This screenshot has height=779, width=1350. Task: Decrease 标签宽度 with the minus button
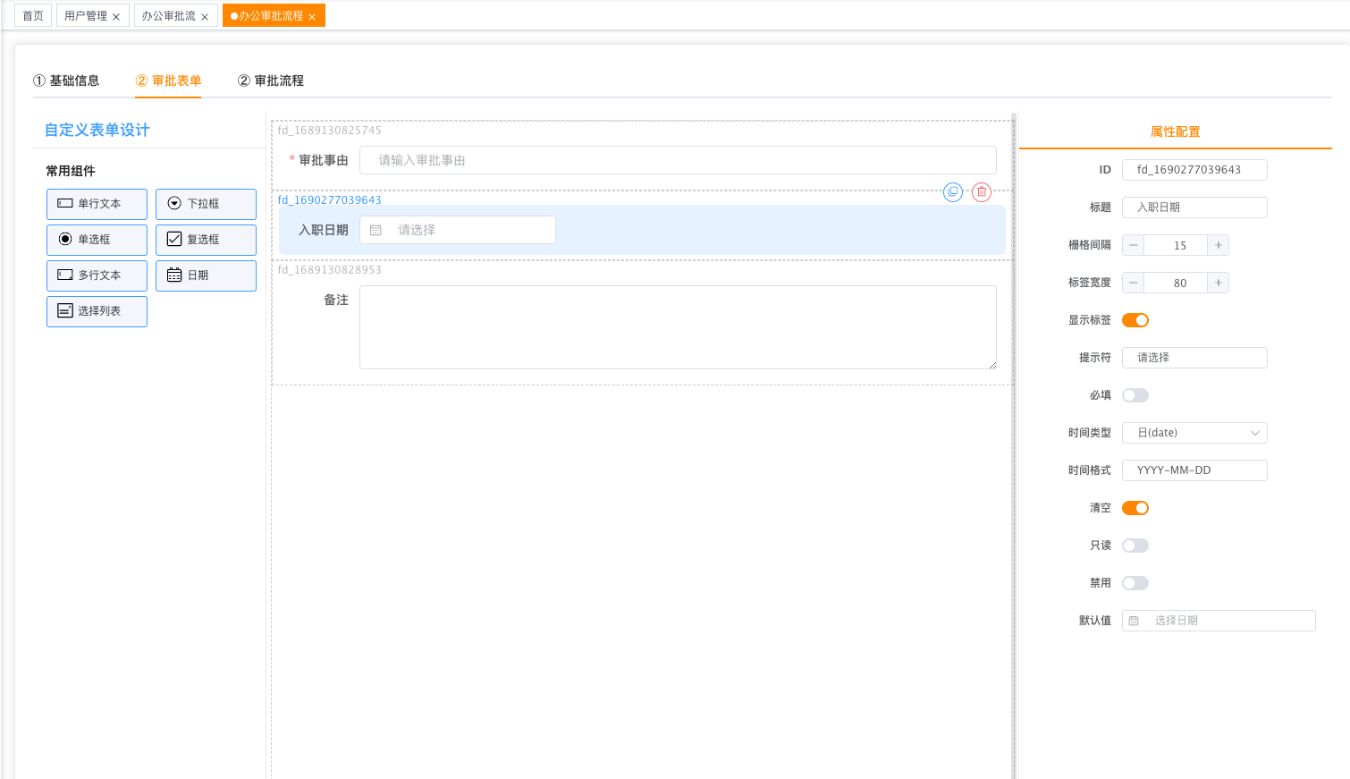tap(1134, 283)
